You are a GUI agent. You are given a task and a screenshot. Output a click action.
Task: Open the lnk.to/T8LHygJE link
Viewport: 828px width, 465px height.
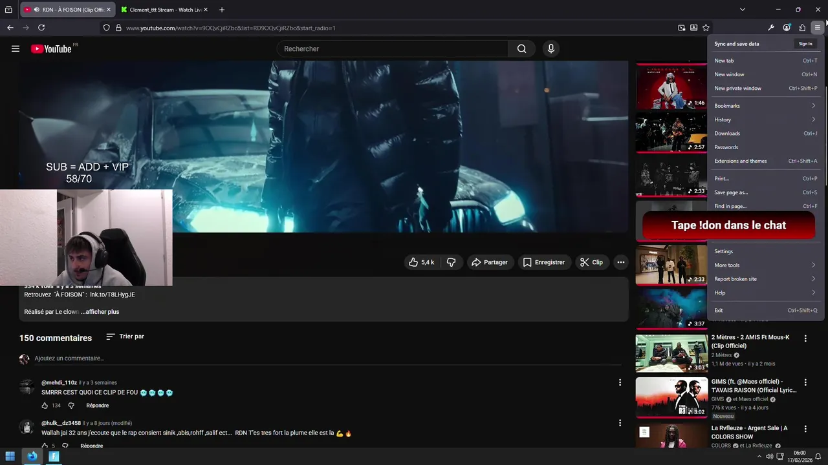coord(113,294)
